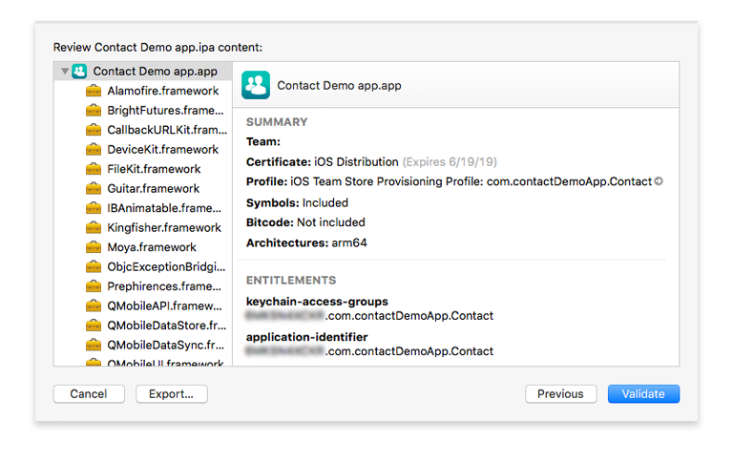Select Kingfisher.framework row text
Viewport: 733px width, 463px height.
point(164,228)
